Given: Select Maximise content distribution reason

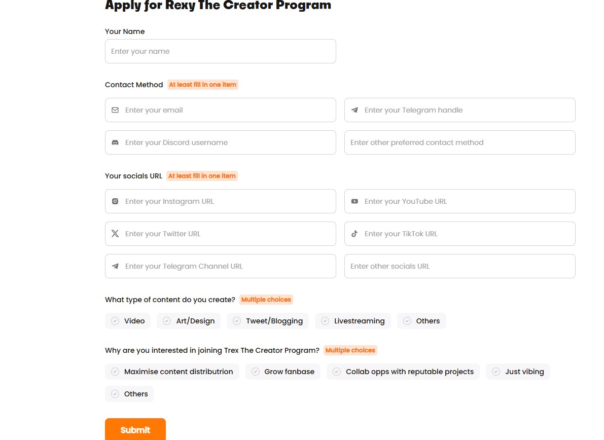Looking at the screenshot, I should (x=172, y=372).
